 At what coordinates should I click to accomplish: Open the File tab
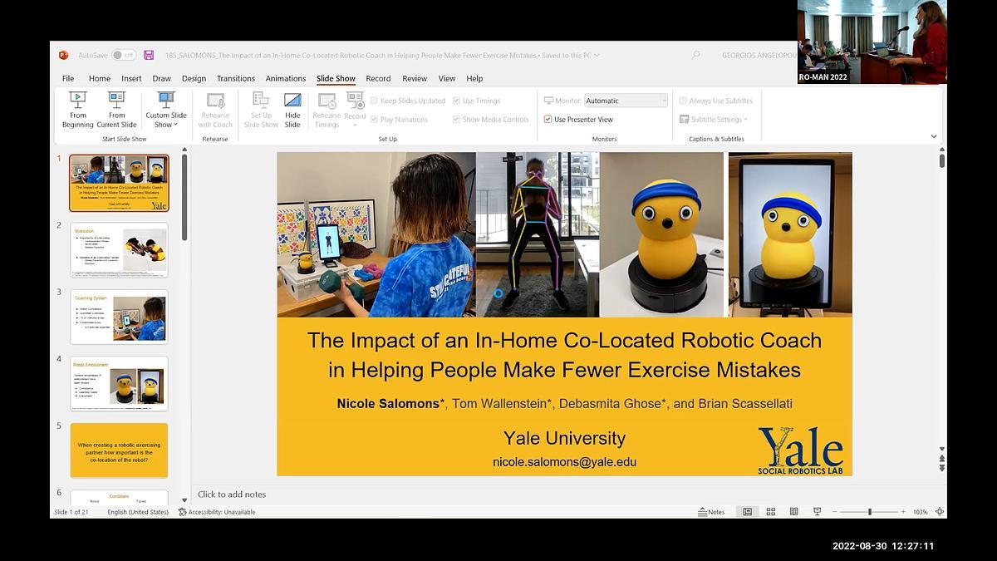click(68, 78)
